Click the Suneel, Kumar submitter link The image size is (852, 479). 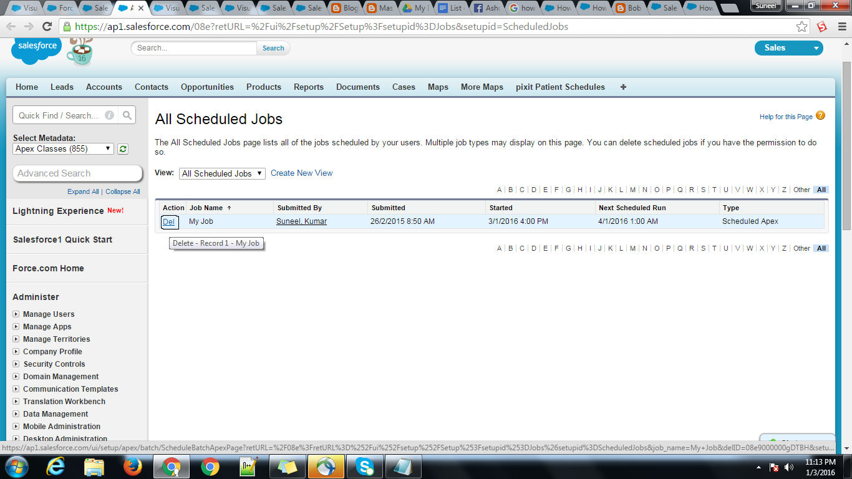click(x=301, y=221)
